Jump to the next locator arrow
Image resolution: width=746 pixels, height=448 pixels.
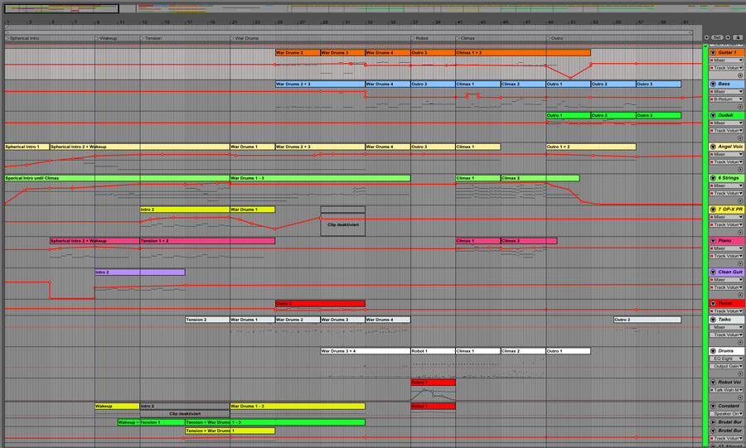point(729,37)
